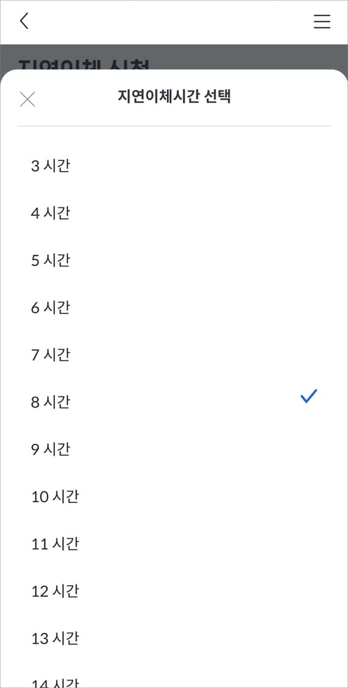Select 3 시간 option

174,166
